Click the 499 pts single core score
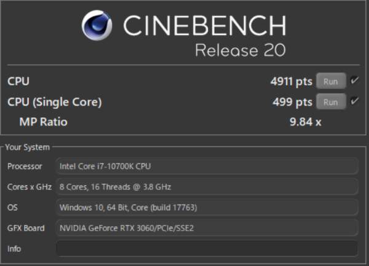 click(293, 102)
